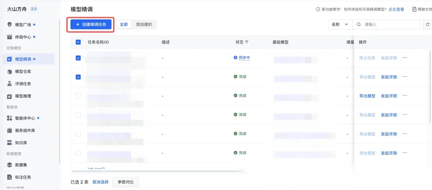Click the 2.0 version badge by 火山方舟
Viewport: 432px width, 190px height.
point(34,9)
